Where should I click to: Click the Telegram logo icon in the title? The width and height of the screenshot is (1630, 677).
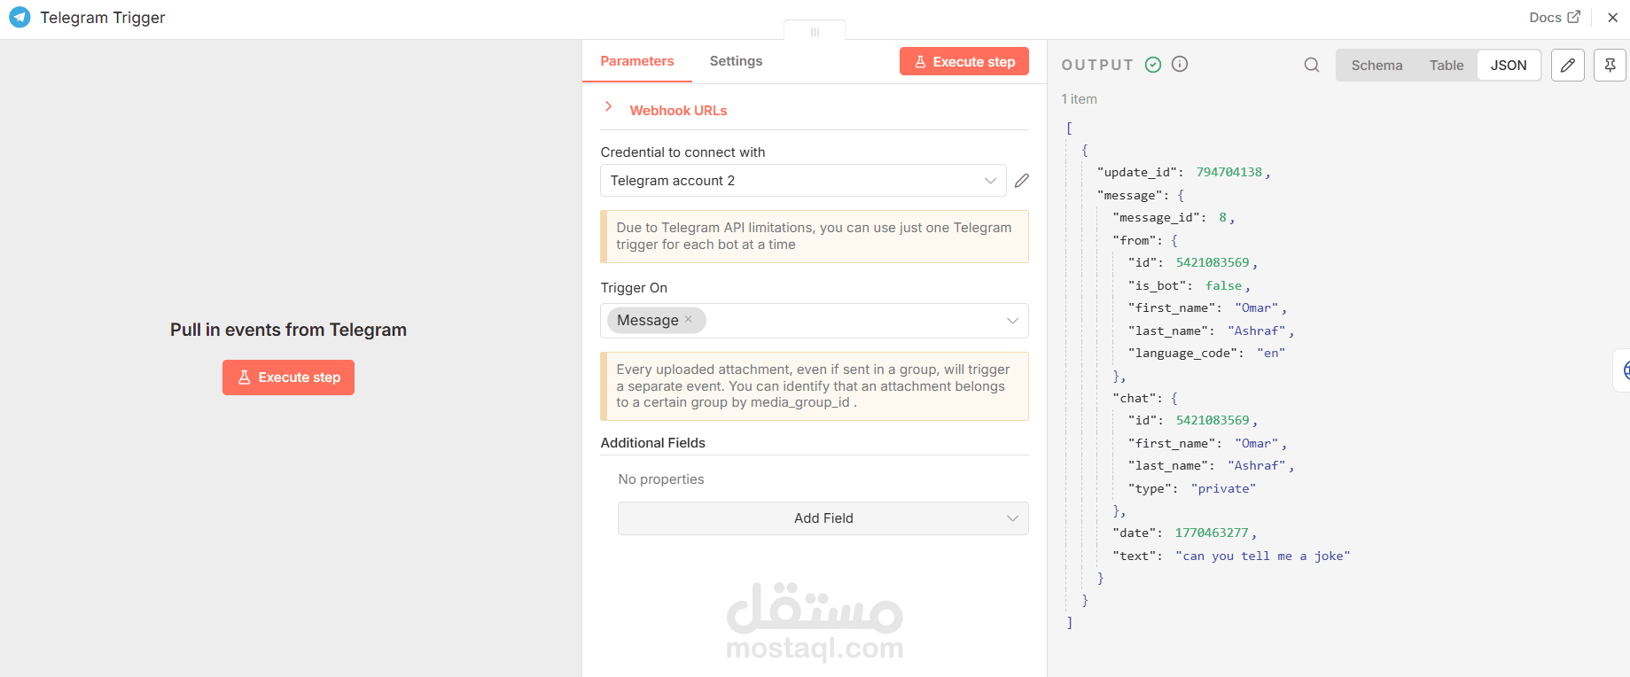19,17
